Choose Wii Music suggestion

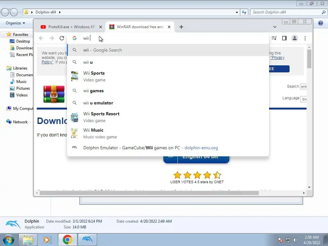168,134
